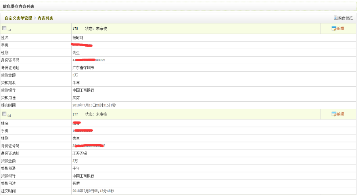Select 姓名 label in record 178
The height and width of the screenshot is (195, 357).
click(x=5, y=38)
